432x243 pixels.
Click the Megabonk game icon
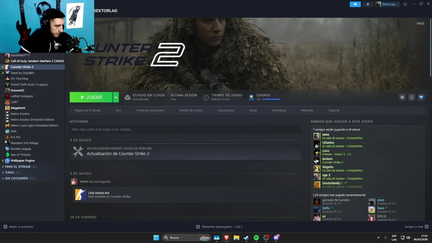(7, 108)
